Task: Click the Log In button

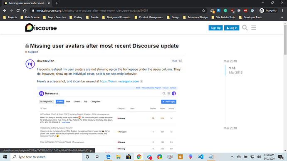Action: 232,28
